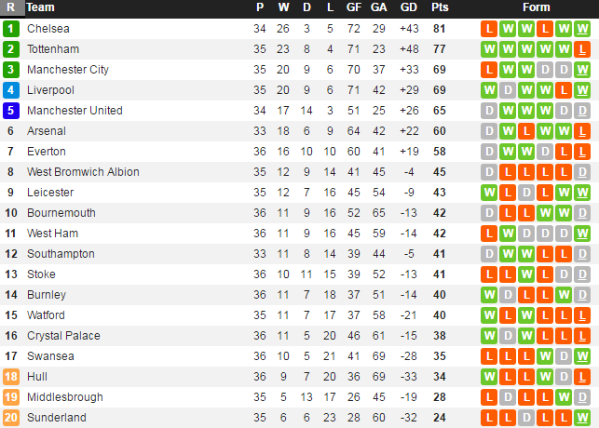Click Chelsea's green rank 1 badge
Viewport: 599px width, 428px height.
pos(11,29)
